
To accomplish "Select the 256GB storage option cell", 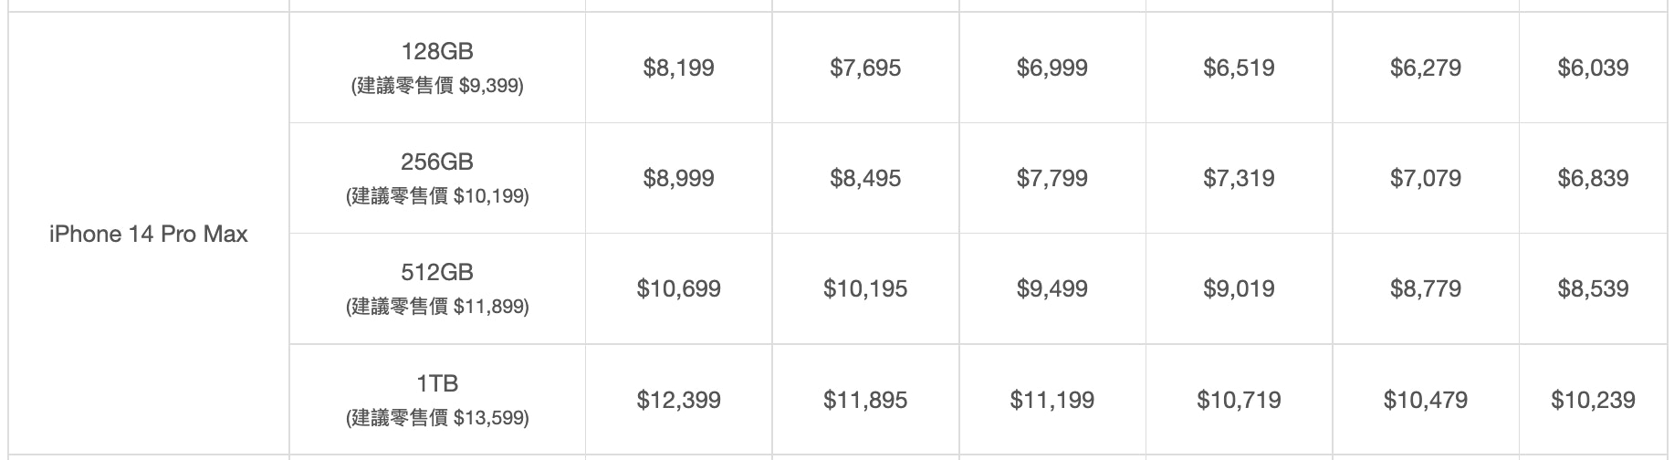I will (437, 178).
